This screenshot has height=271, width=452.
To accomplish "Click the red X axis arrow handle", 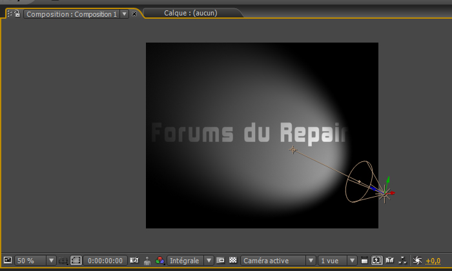I will (x=392, y=193).
